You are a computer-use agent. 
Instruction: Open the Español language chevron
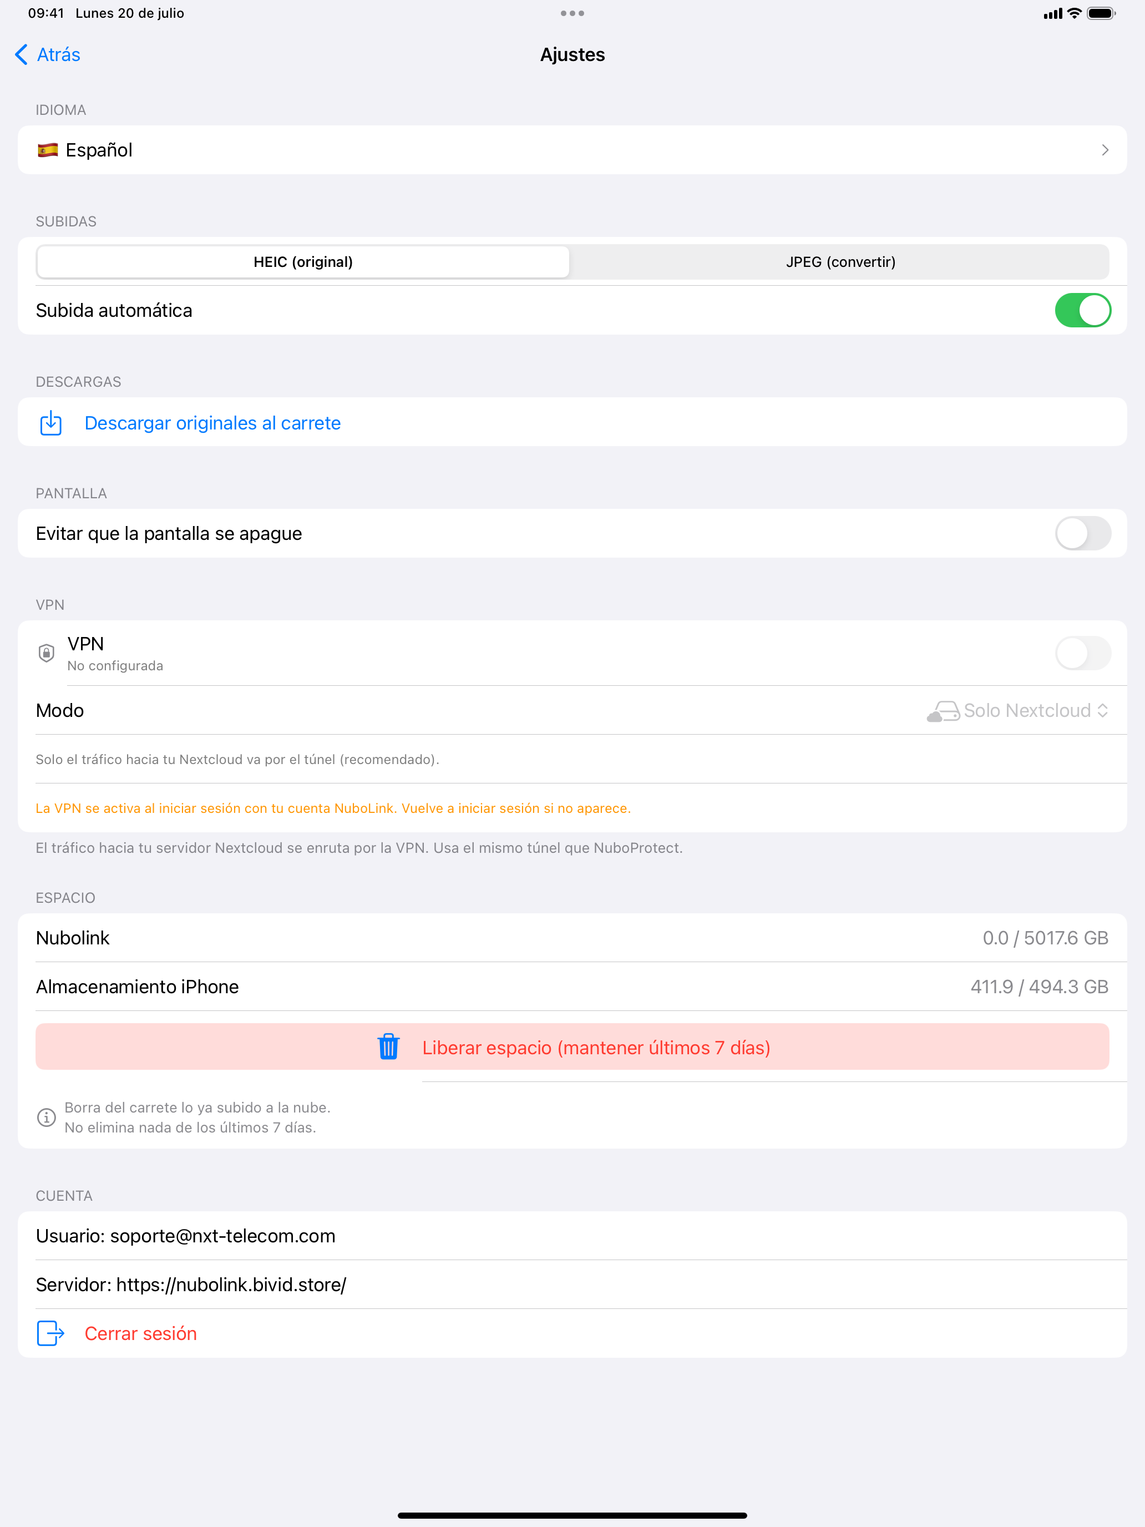[x=1105, y=150]
